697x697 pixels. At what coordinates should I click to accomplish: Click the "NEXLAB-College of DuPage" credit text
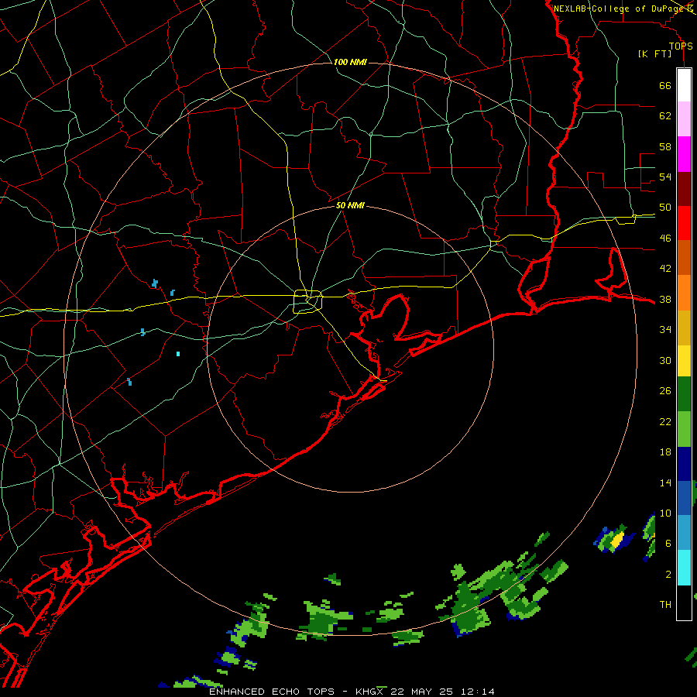619,9
